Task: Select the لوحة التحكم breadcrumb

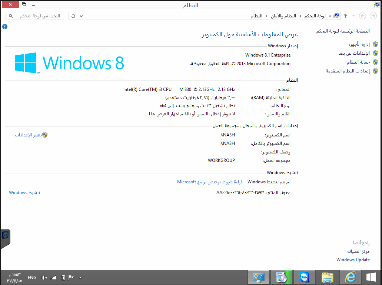Action: 315,16
